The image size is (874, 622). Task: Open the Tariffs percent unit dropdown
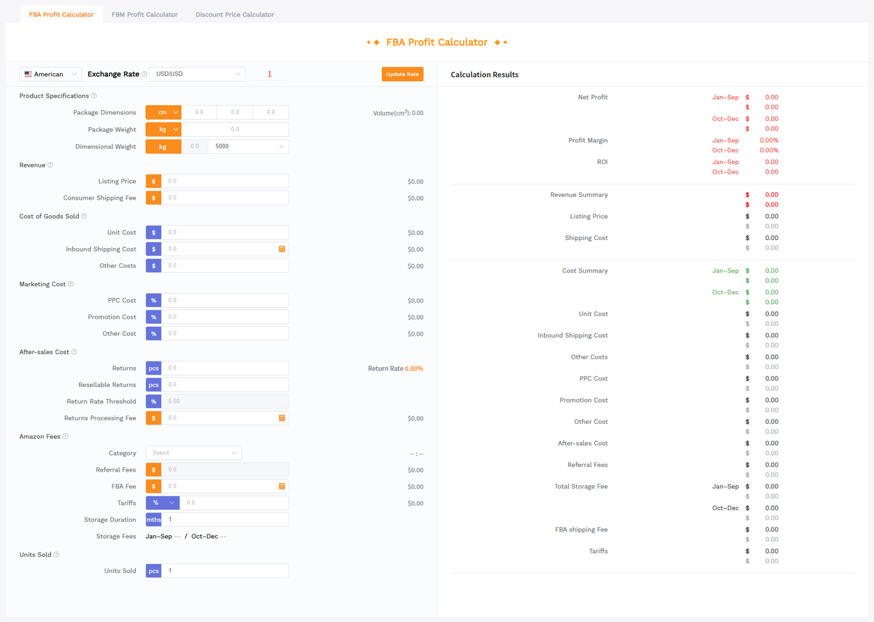tap(163, 503)
